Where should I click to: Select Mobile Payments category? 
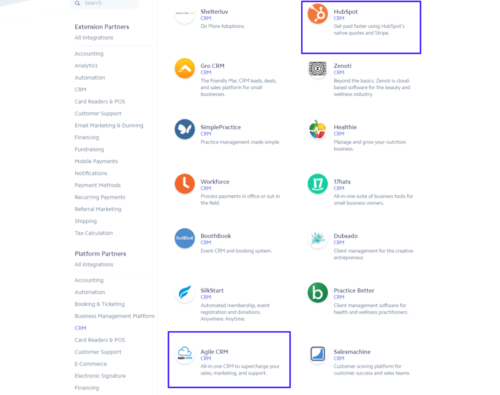pyautogui.click(x=96, y=161)
